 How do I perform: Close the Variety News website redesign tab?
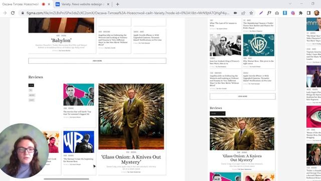pos(108,4)
